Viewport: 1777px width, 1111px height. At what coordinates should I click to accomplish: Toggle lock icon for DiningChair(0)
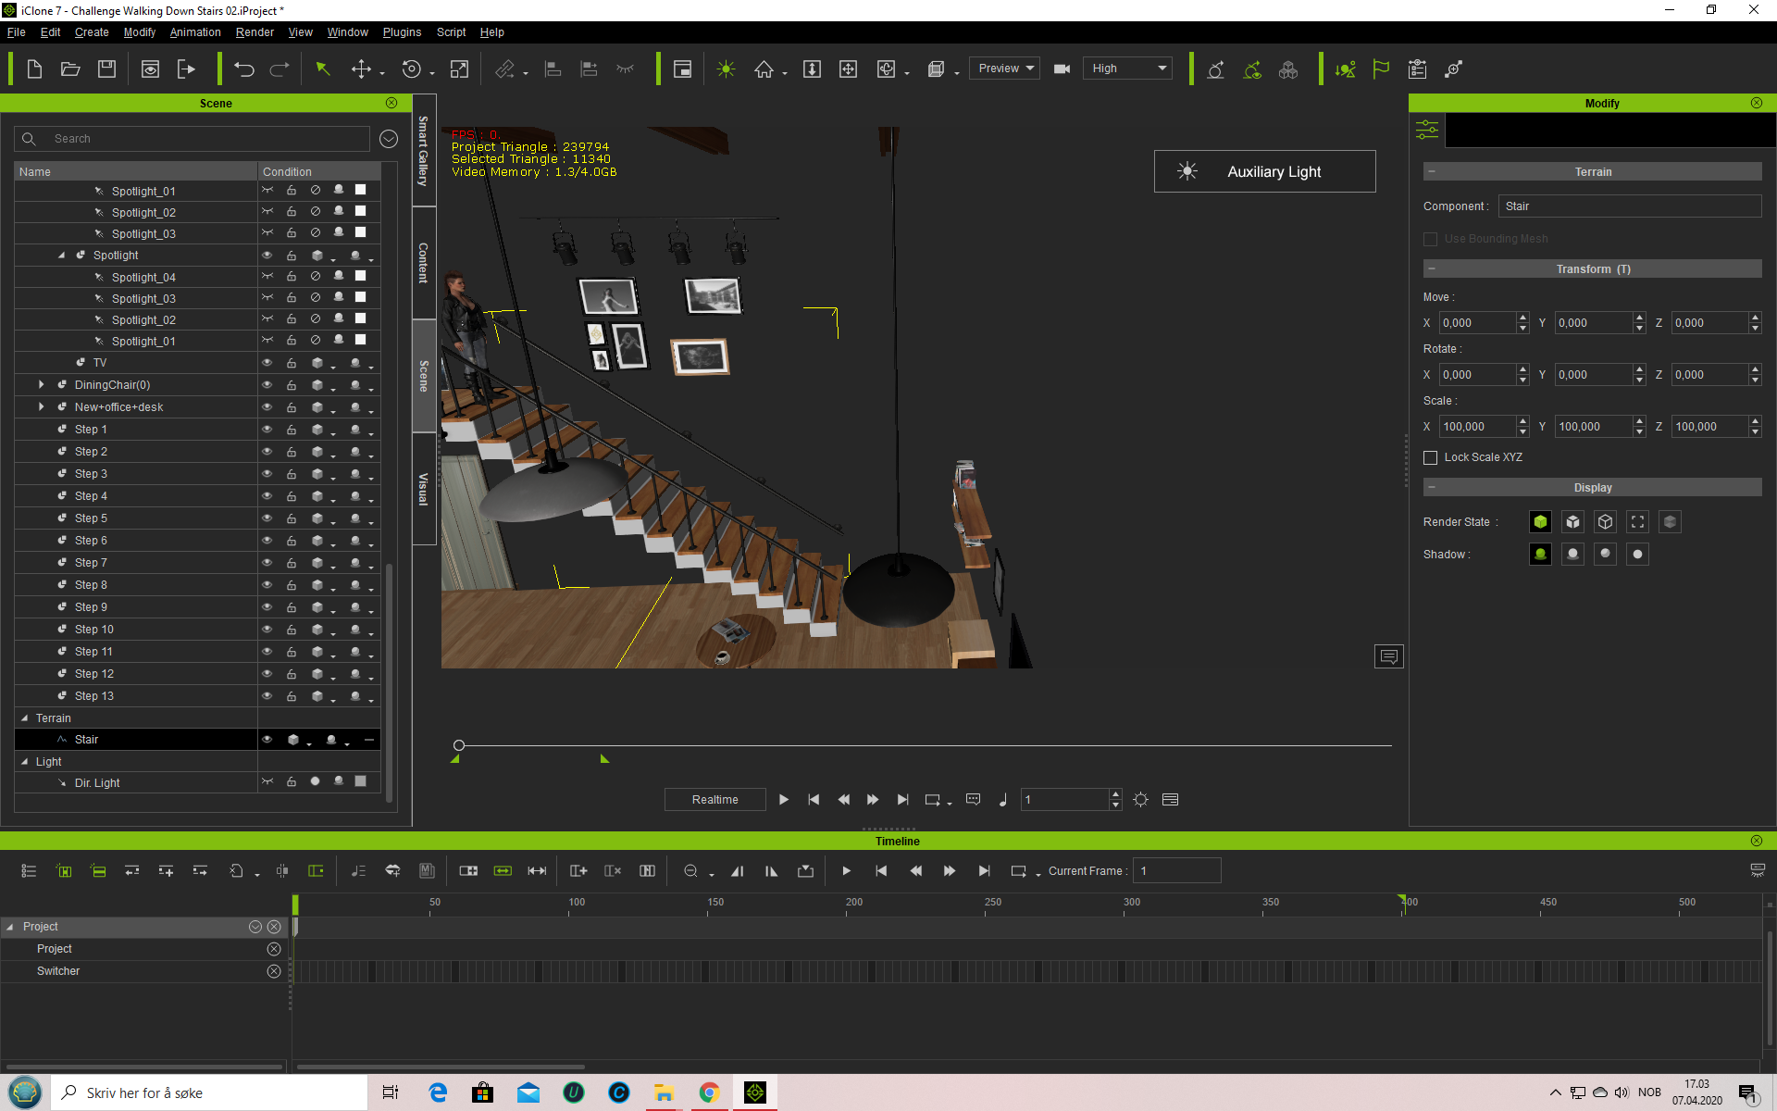click(x=291, y=385)
